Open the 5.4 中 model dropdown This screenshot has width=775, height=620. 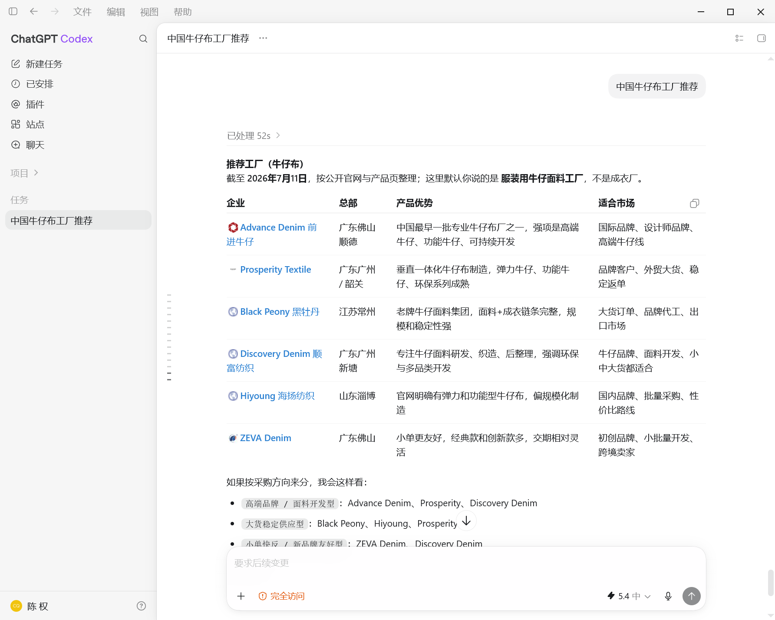[x=629, y=596]
